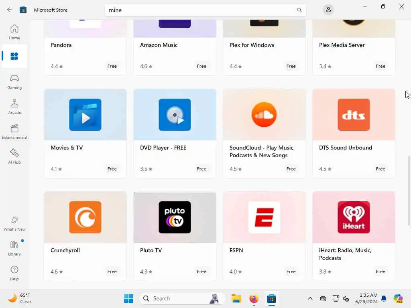Click the search magnifier icon
411x308 pixels.
pos(299,10)
